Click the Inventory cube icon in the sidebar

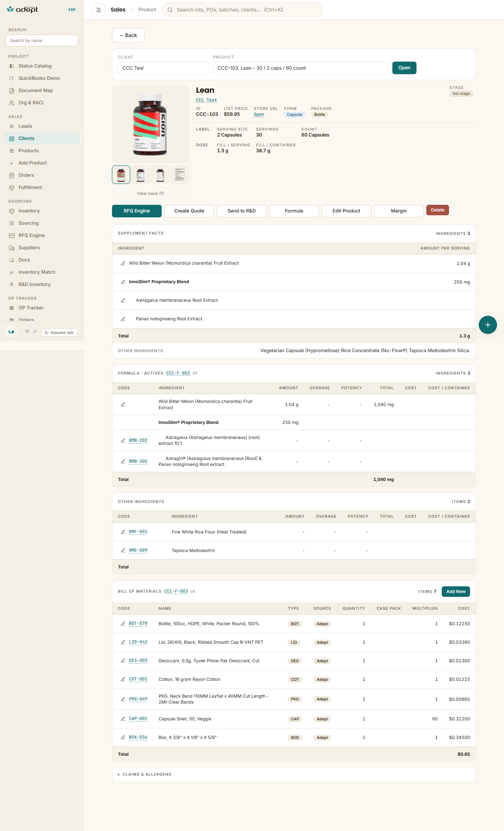(12, 211)
